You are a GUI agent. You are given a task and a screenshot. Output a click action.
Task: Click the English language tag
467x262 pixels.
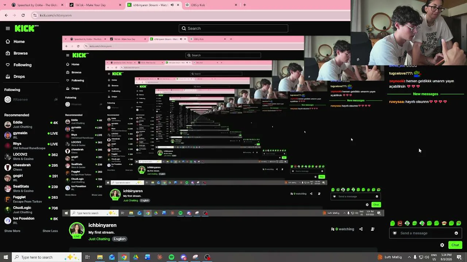[x=119, y=239]
